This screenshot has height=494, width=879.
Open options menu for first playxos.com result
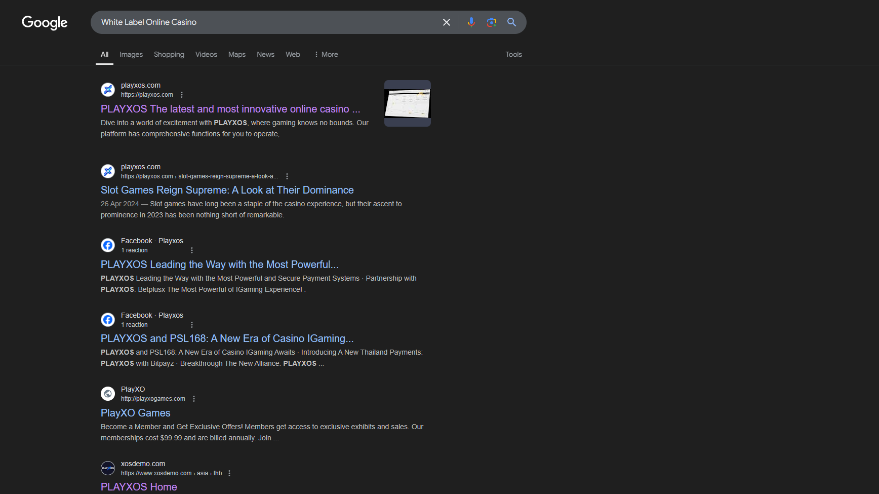[182, 95]
